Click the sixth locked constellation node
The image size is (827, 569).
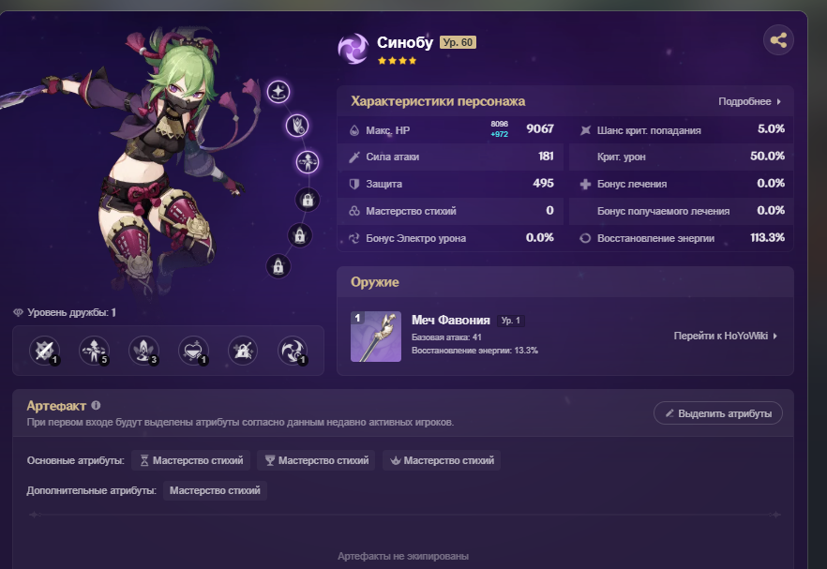click(278, 267)
